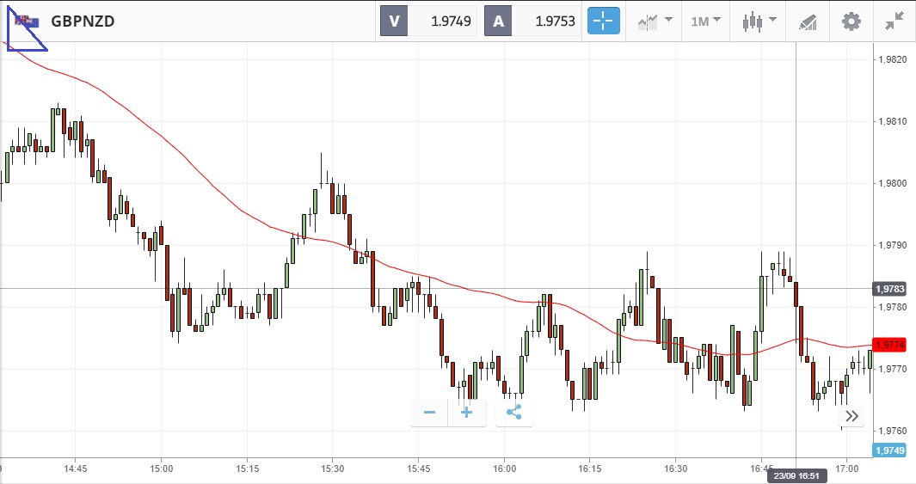916x484 pixels.
Task: Click the collapse chart arrows icon
Action: tap(894, 21)
